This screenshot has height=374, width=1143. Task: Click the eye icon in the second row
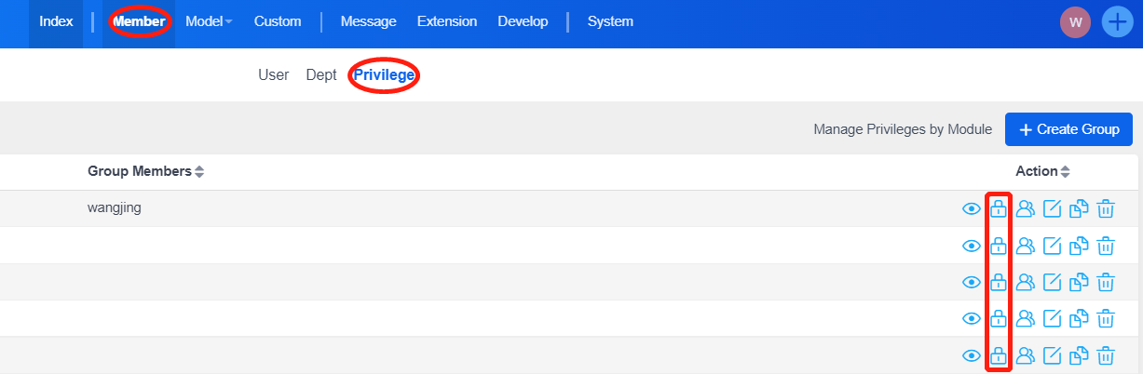click(x=972, y=246)
